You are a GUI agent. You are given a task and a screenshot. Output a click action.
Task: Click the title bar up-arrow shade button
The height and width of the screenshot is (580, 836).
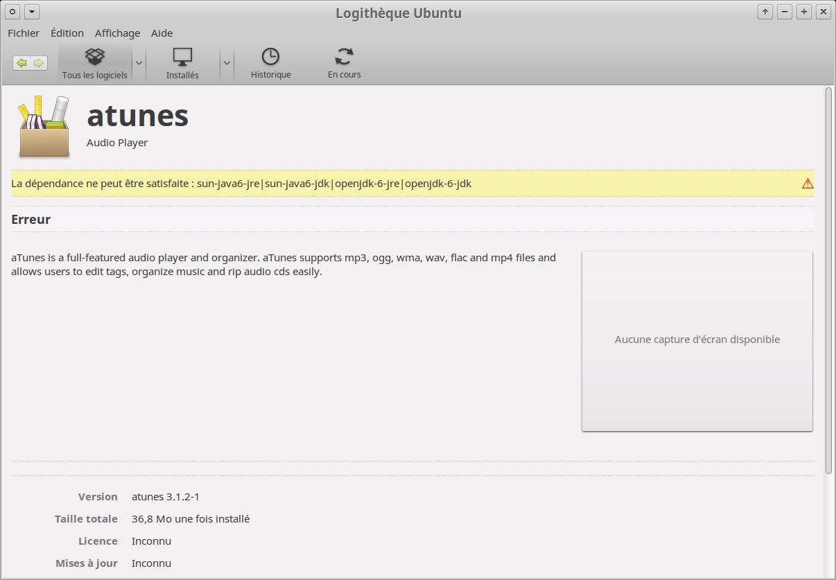click(x=765, y=12)
